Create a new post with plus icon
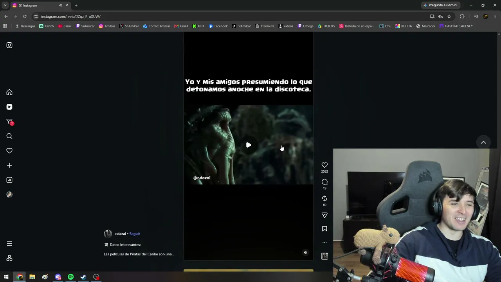 (x=9, y=165)
